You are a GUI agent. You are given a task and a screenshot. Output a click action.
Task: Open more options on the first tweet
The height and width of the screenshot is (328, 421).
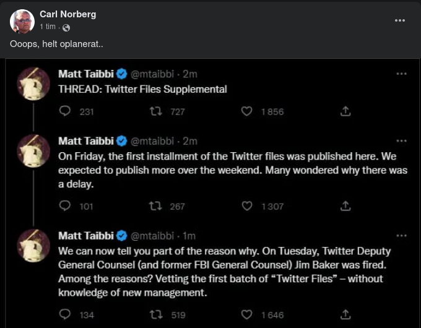click(401, 74)
